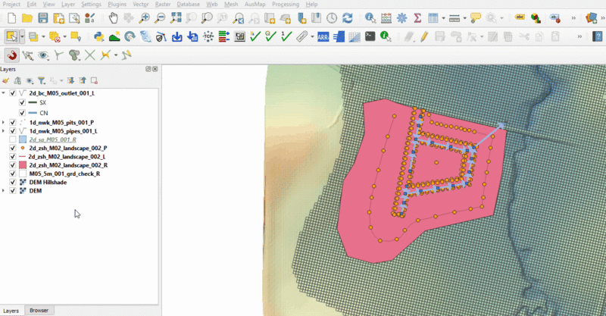Uncheck the SX legend class checkbox
The image size is (606, 316).
pyautogui.click(x=22, y=102)
